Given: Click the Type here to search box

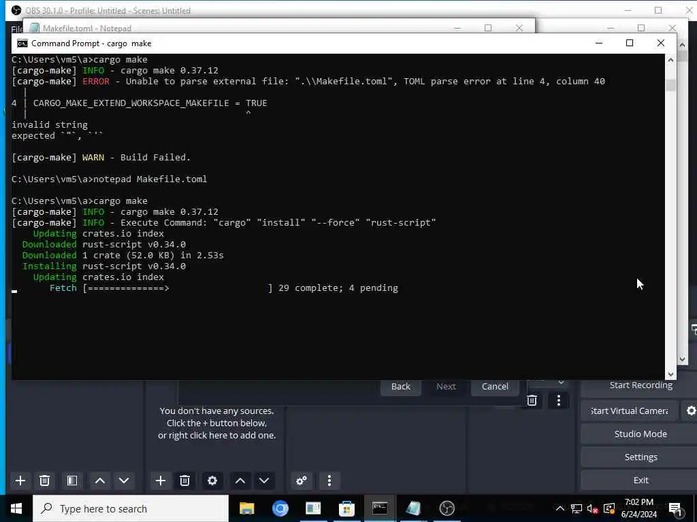Looking at the screenshot, I should [131, 508].
